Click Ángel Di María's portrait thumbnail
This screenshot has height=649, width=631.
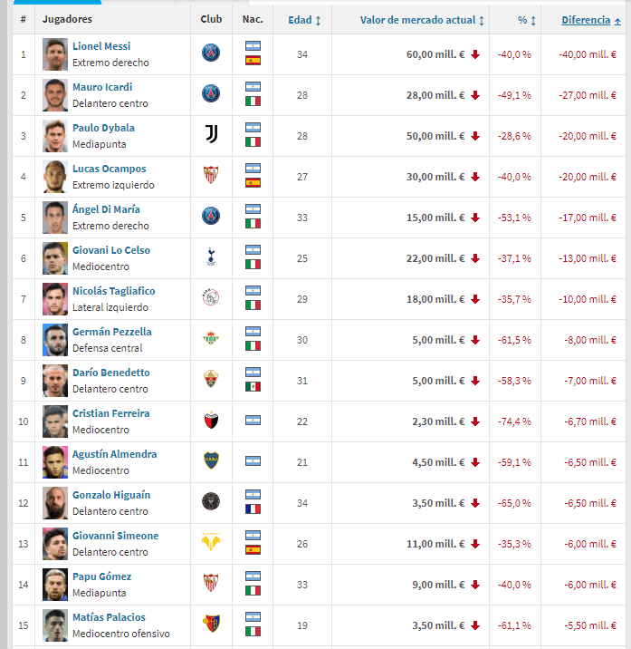pyautogui.click(x=55, y=217)
